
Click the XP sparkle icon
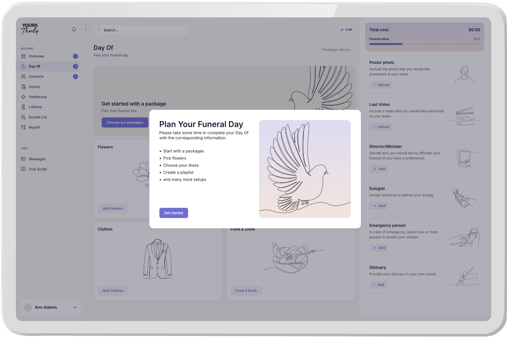point(342,30)
